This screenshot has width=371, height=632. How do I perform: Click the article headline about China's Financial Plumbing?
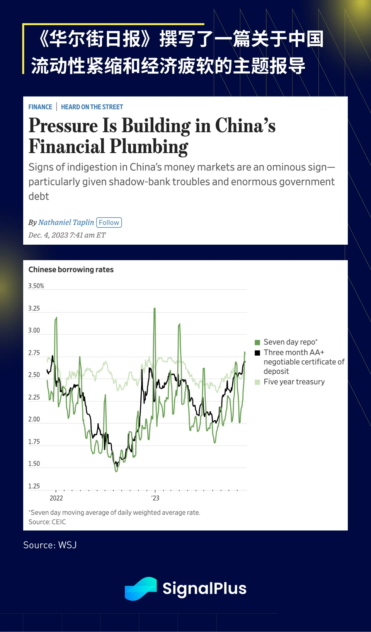[152, 136]
